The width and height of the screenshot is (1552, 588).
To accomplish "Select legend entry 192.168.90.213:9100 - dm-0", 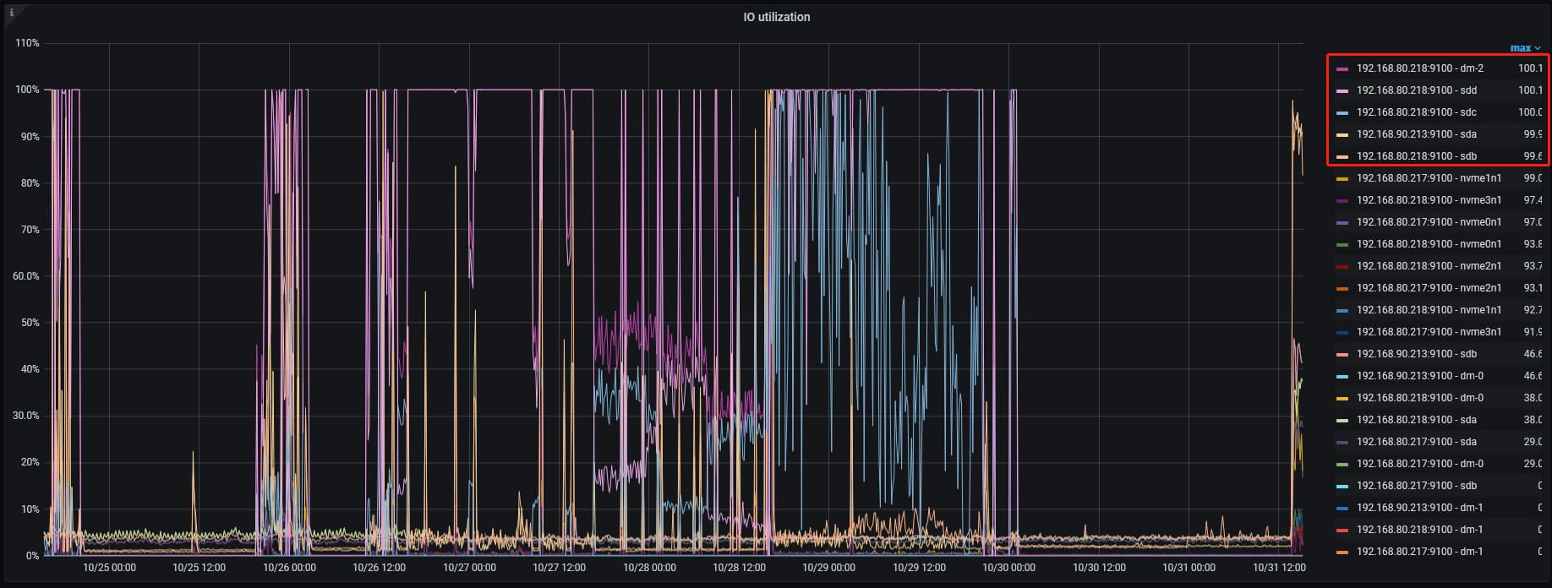I will click(1419, 376).
